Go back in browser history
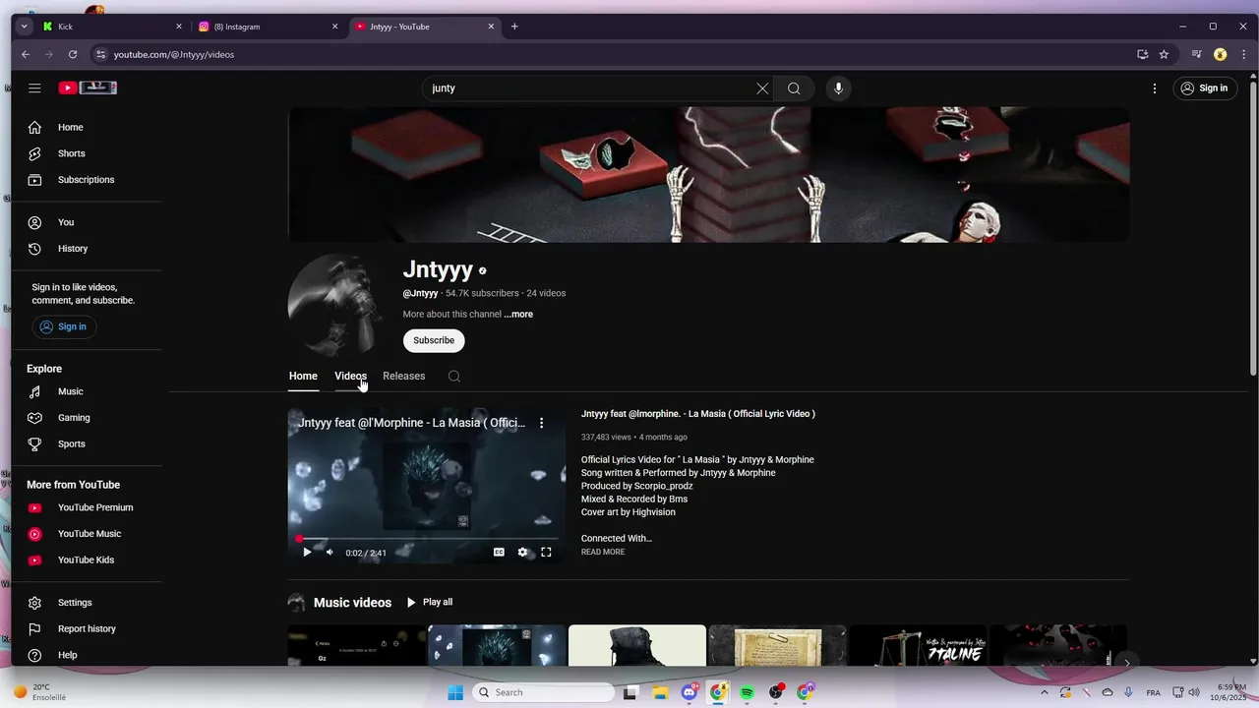1259x708 pixels. point(26,55)
